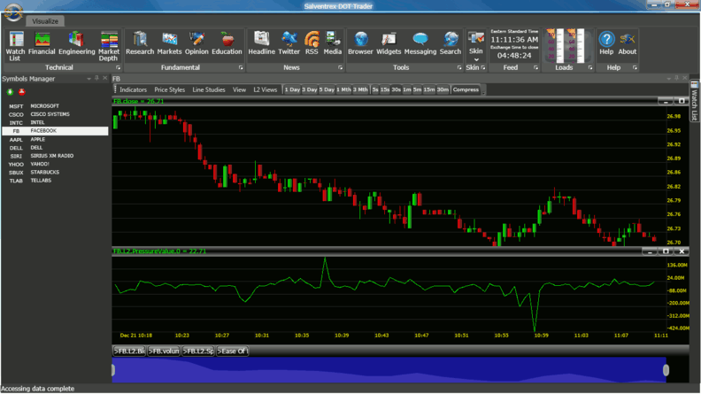Open the Price Styles menu
701x394 pixels.
[x=169, y=90]
